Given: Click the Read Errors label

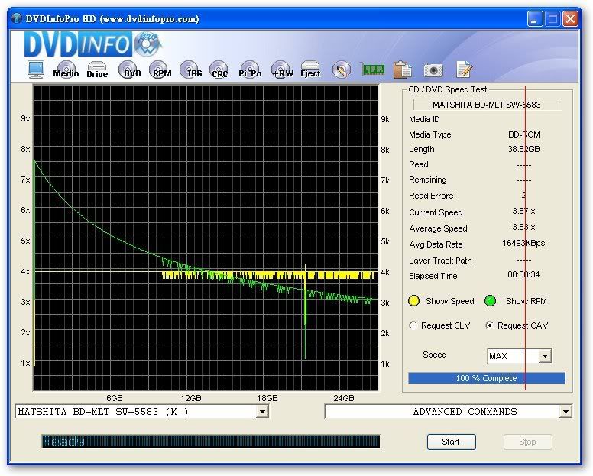Looking at the screenshot, I should [x=431, y=196].
